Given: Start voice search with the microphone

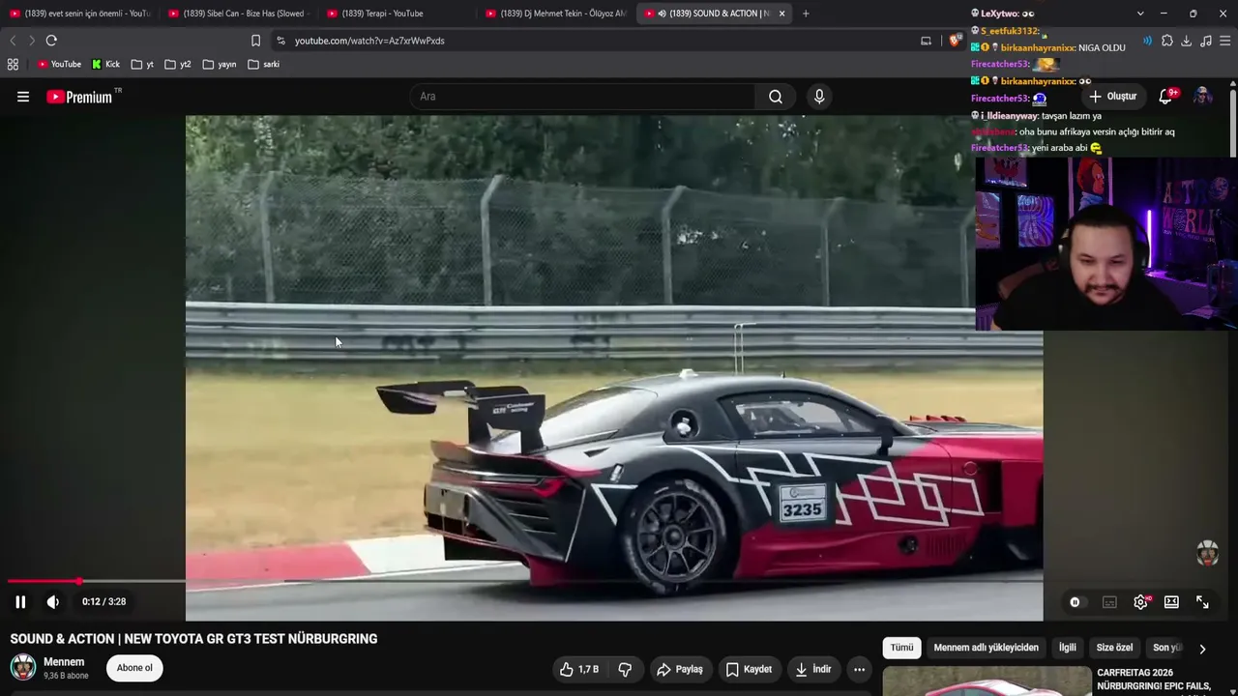Looking at the screenshot, I should [x=819, y=97].
